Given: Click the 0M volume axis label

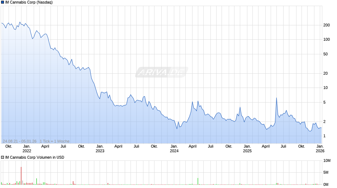Looking at the screenshot, I should click(326, 184).
